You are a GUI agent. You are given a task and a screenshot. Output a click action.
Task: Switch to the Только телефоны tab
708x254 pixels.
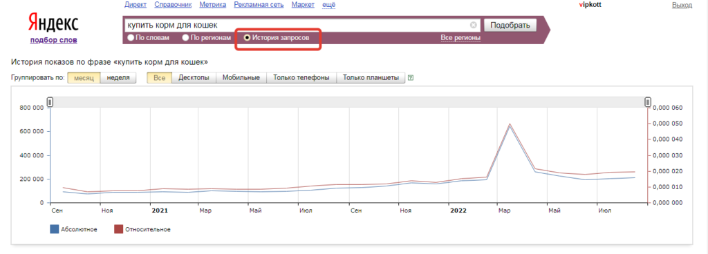(x=301, y=78)
